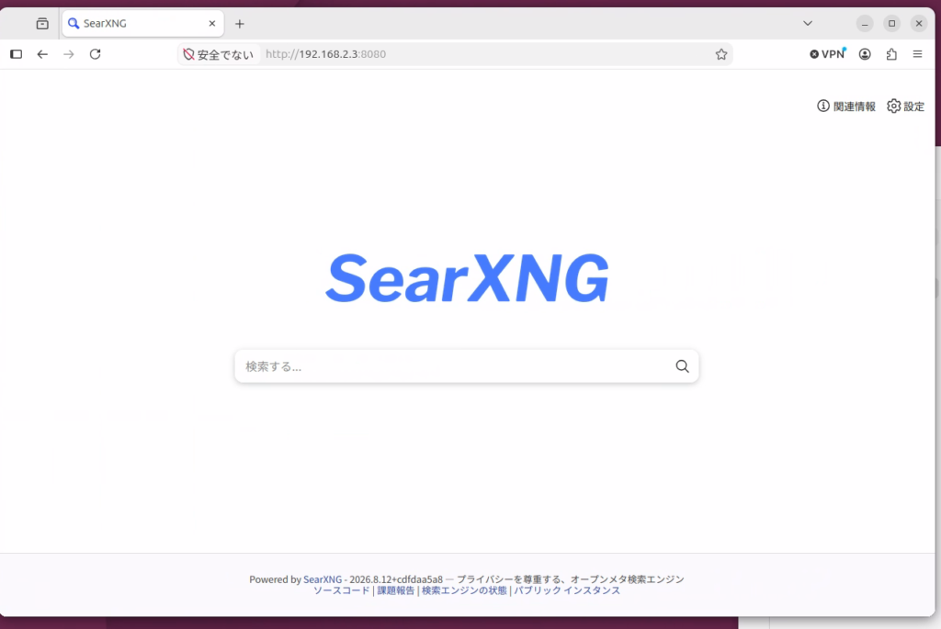Open the extensions puzzle icon
Image resolution: width=941 pixels, height=629 pixels.
tap(891, 54)
